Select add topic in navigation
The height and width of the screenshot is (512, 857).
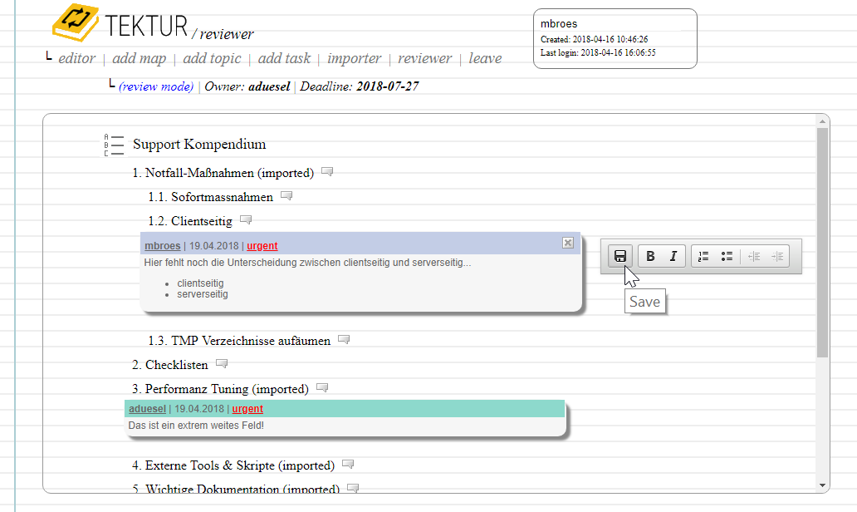(212, 58)
